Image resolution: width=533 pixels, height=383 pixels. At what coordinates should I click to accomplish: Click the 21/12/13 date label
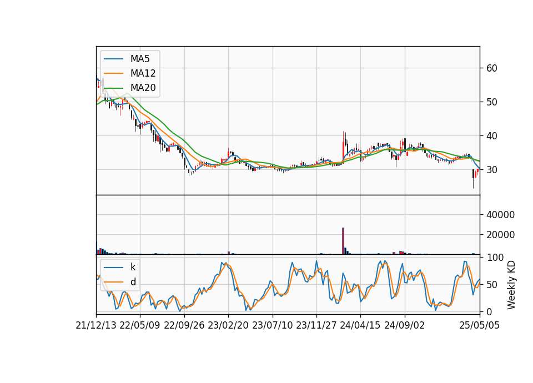coord(96,325)
